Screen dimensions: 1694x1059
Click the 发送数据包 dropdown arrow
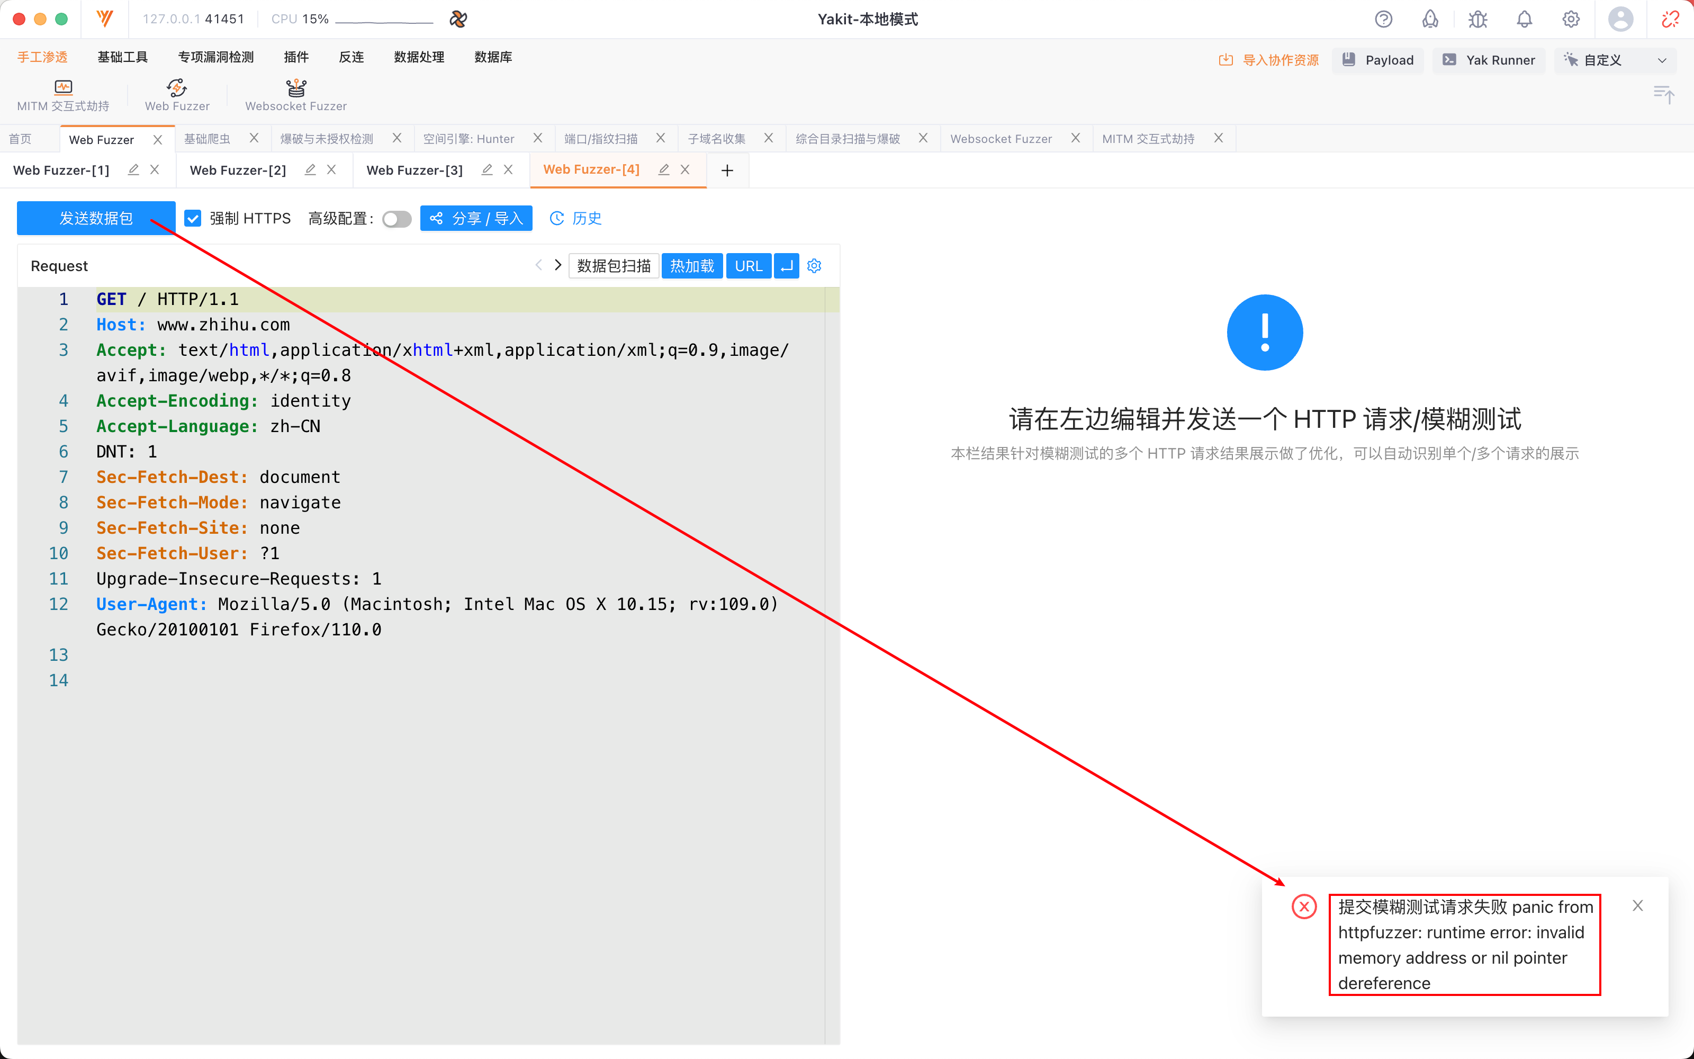pyautogui.click(x=157, y=218)
